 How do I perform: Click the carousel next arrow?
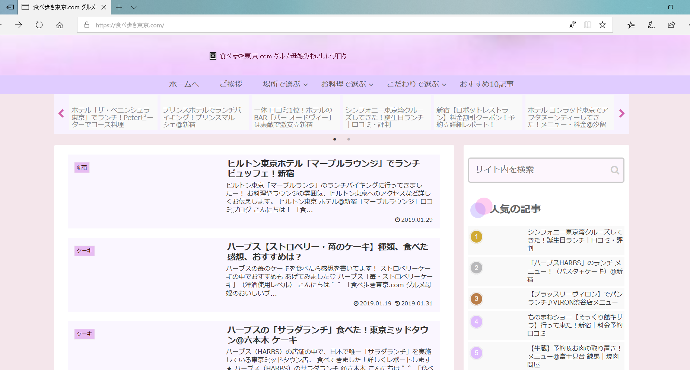[x=621, y=113]
